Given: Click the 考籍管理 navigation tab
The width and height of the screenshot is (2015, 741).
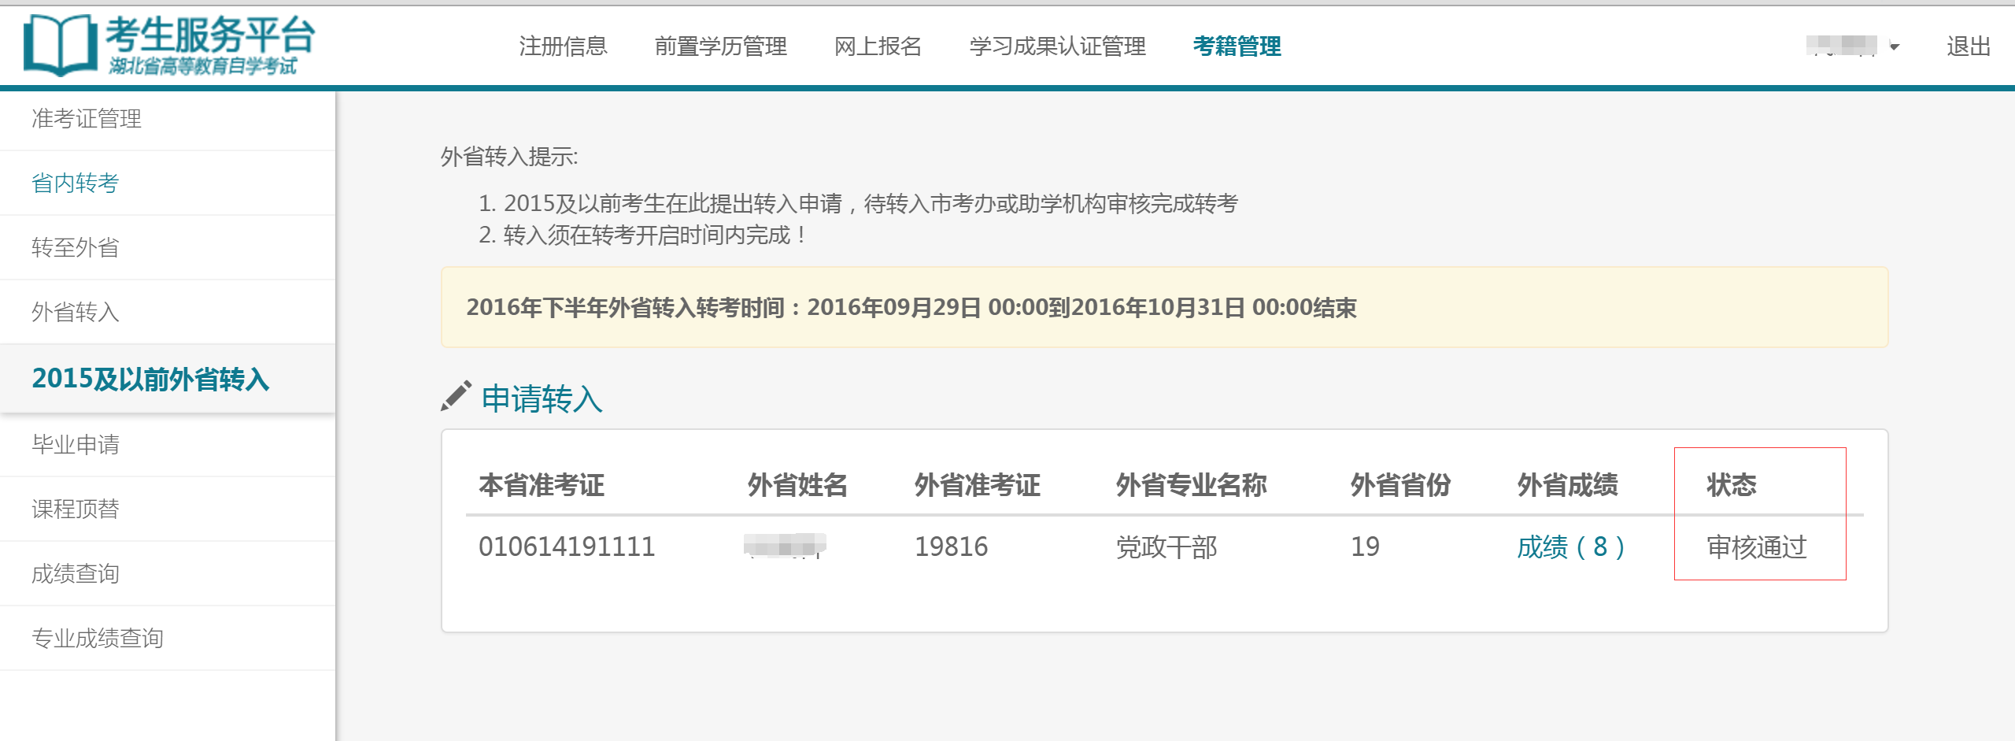Looking at the screenshot, I should pyautogui.click(x=1237, y=46).
